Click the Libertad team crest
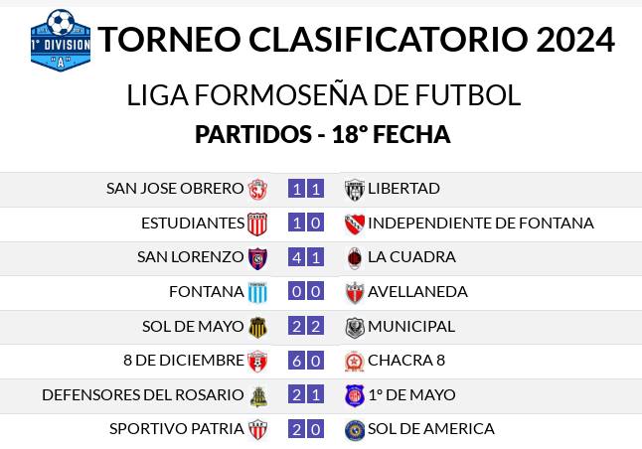This screenshot has height=449, width=642. [x=354, y=190]
